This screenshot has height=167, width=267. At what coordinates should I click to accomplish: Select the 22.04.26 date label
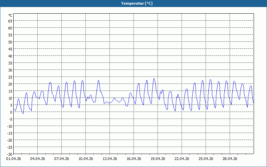click(x=182, y=159)
